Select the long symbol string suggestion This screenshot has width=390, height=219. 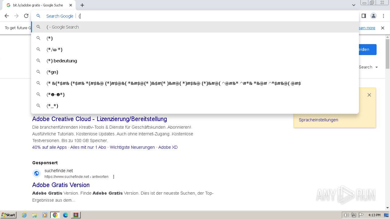pos(195,83)
